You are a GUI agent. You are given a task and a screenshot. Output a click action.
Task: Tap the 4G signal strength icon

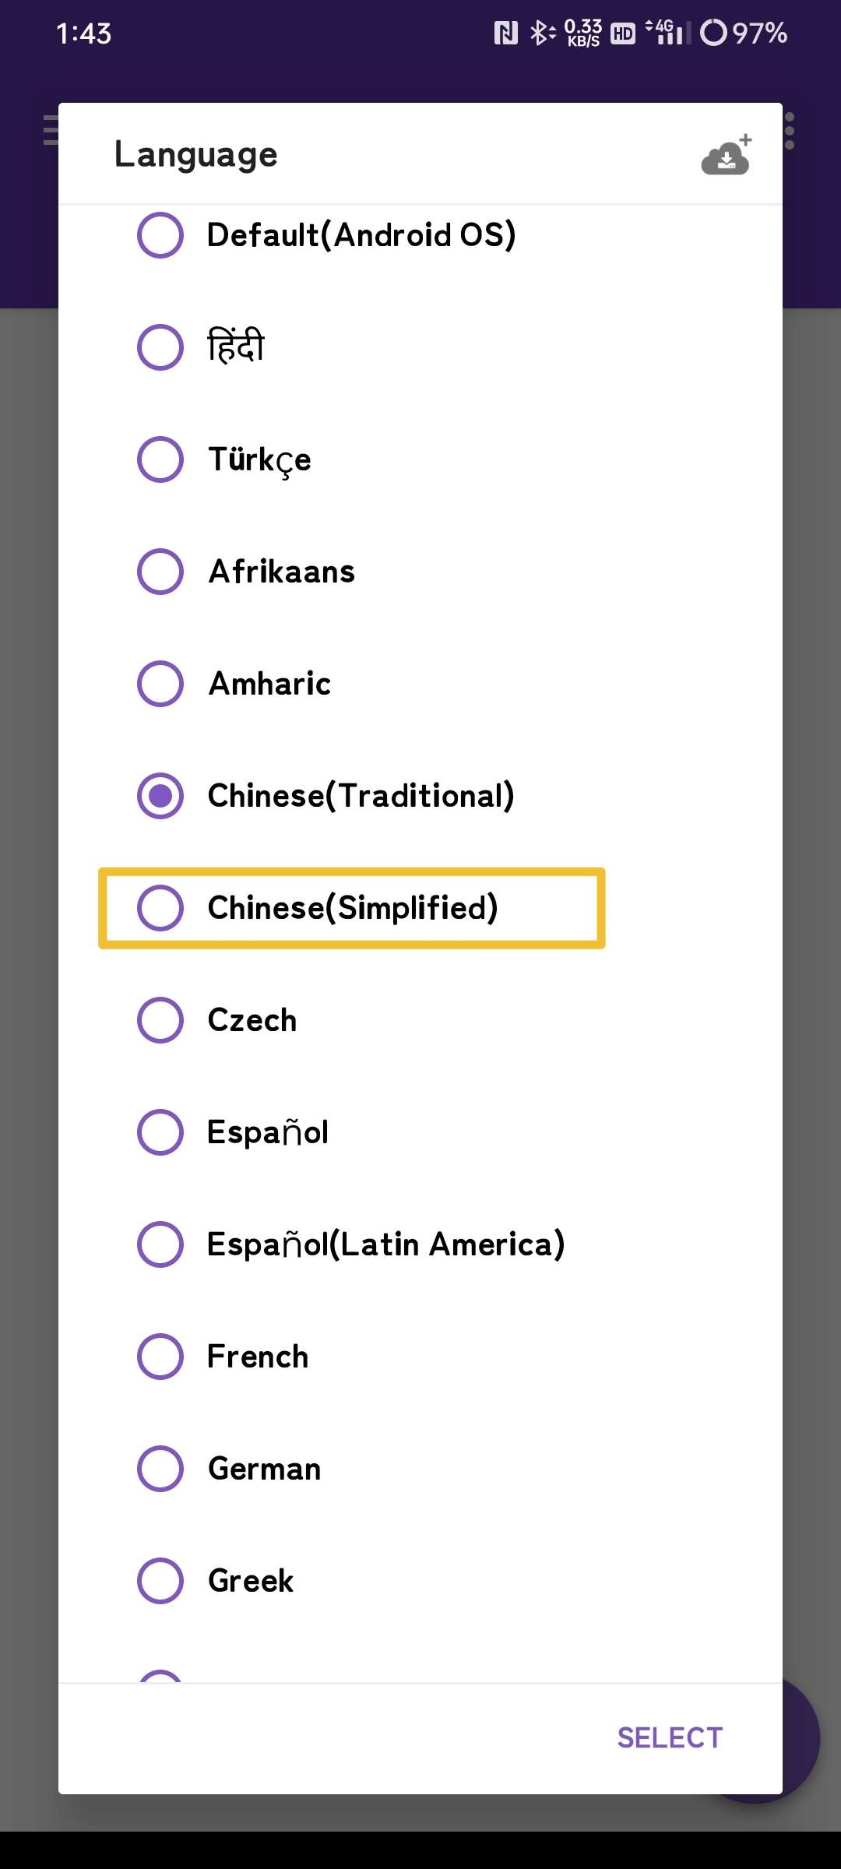click(668, 33)
